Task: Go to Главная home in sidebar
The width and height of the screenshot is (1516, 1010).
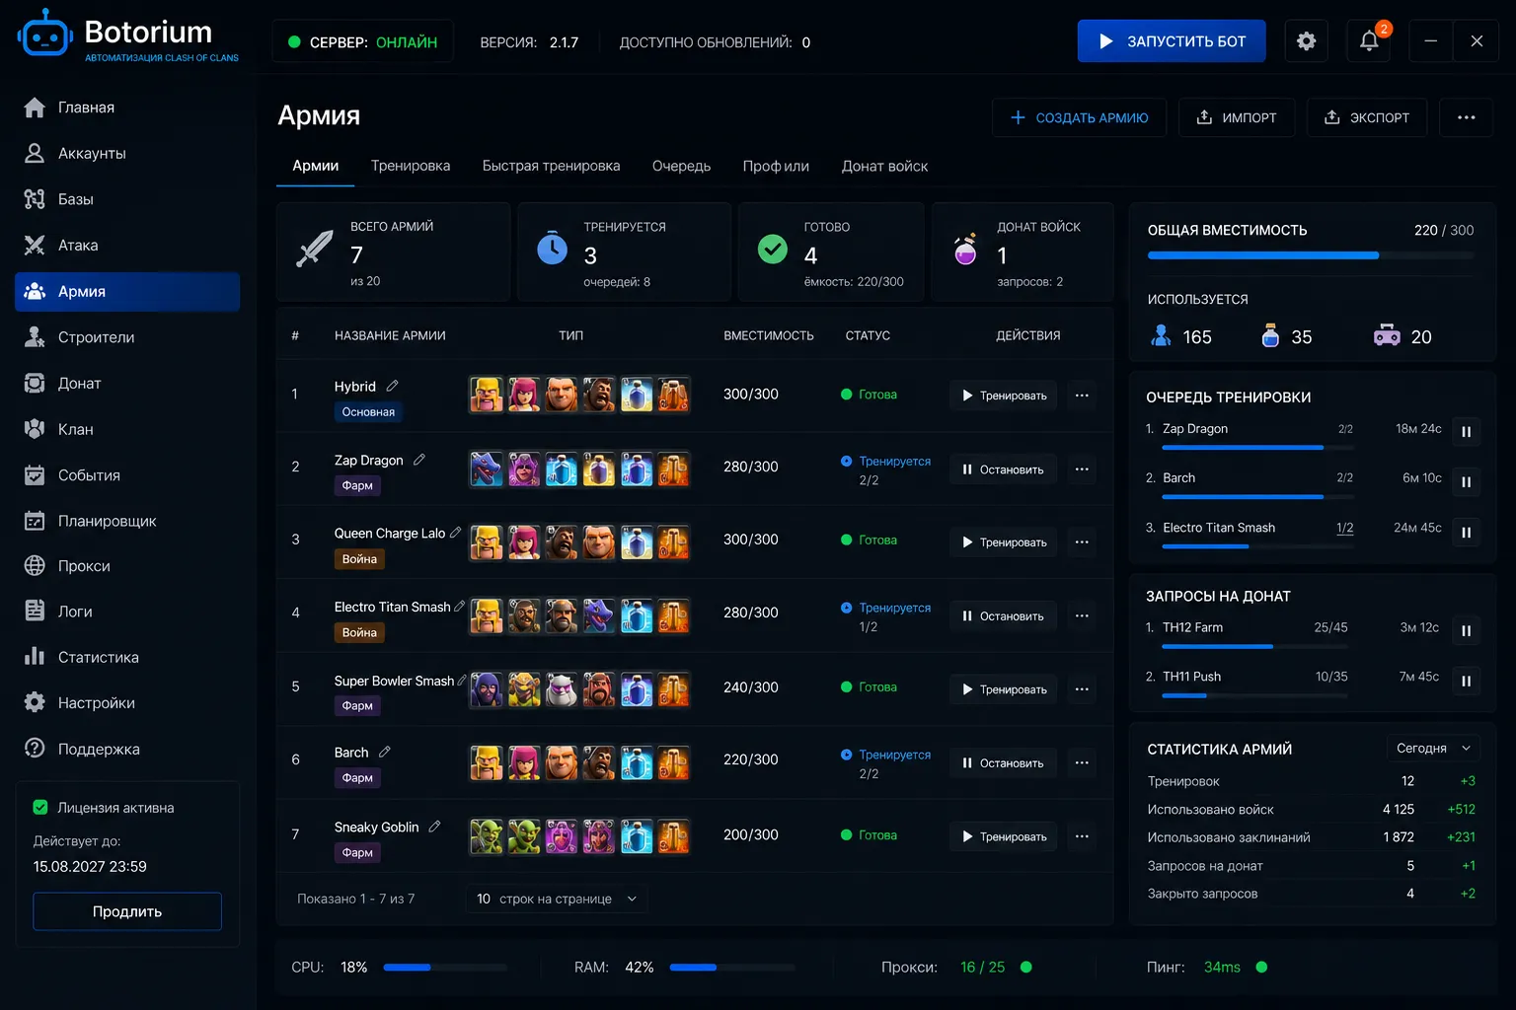Action: click(x=127, y=108)
